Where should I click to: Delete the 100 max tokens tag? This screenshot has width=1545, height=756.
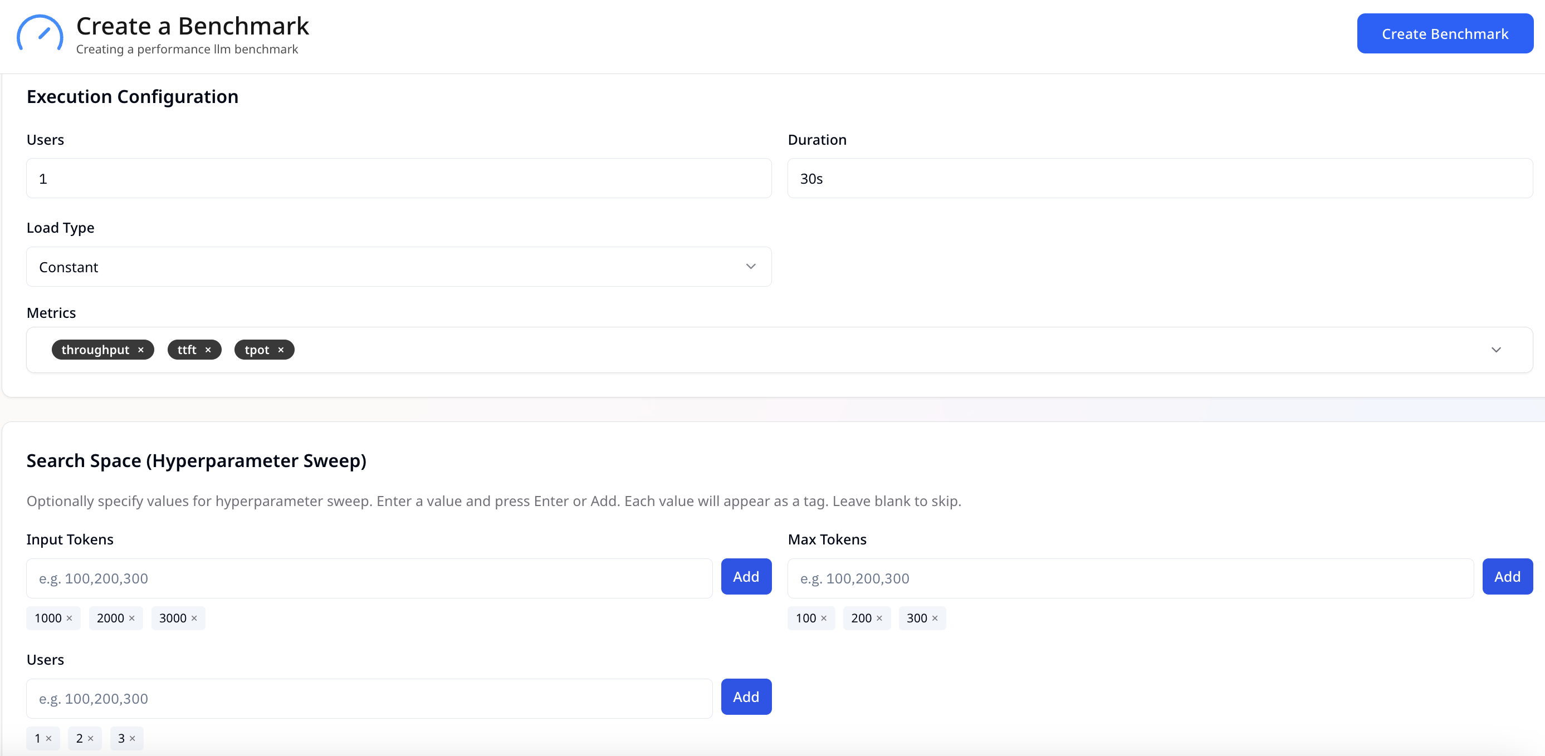(x=824, y=618)
